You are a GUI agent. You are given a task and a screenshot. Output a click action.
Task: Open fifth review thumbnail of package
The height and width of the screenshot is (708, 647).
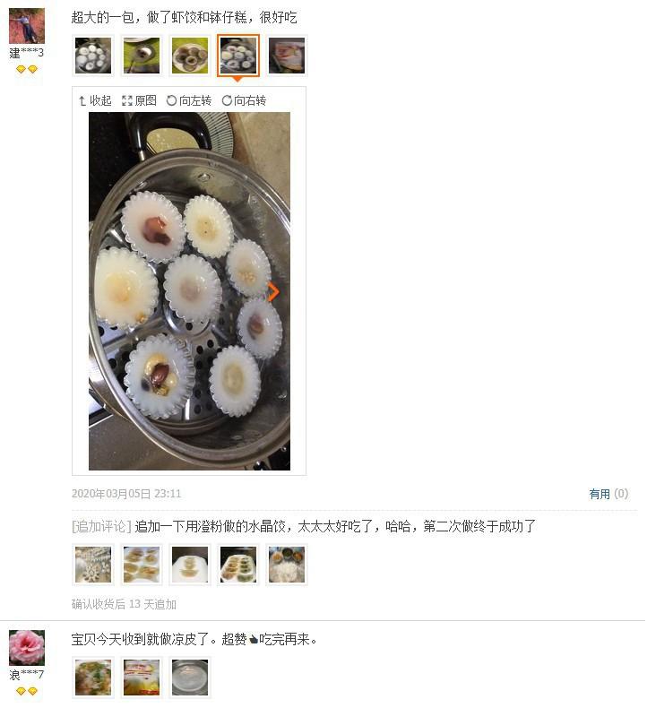pos(287,56)
